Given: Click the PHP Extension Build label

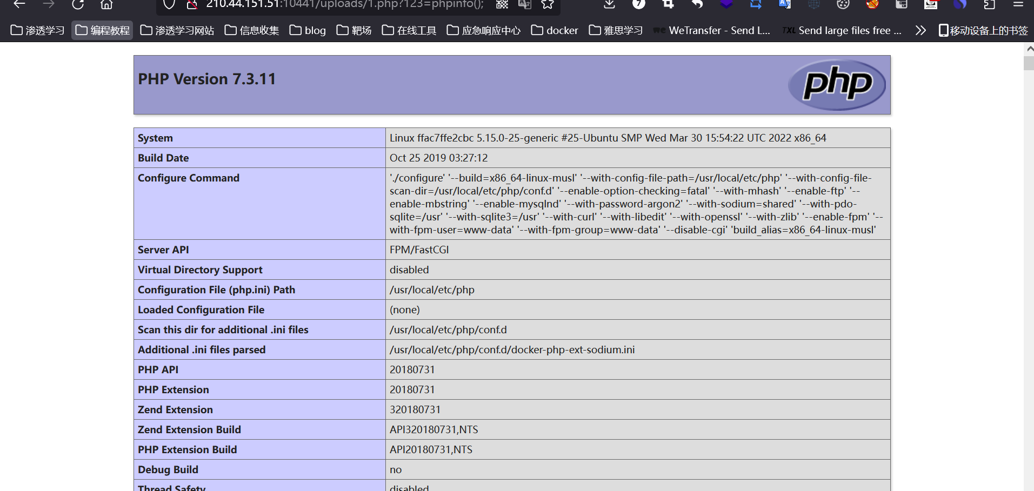Looking at the screenshot, I should pyautogui.click(x=188, y=449).
